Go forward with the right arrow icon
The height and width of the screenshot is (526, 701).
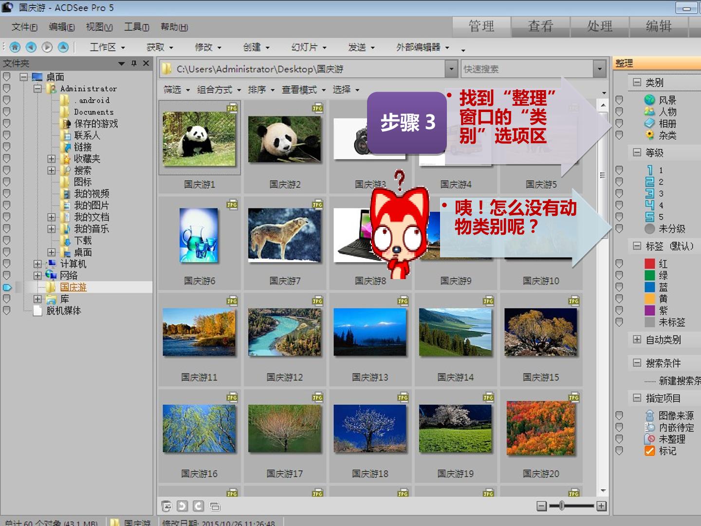click(47, 47)
